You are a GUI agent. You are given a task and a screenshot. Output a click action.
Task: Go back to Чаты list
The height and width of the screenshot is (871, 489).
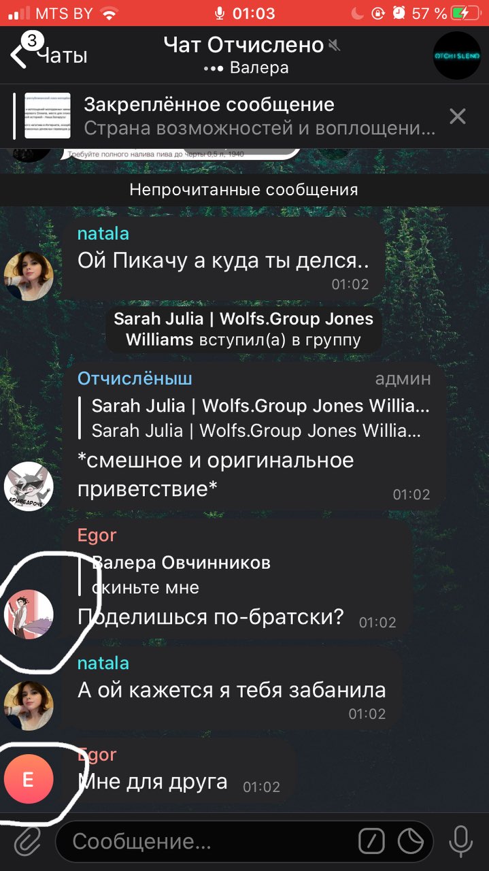pos(49,55)
